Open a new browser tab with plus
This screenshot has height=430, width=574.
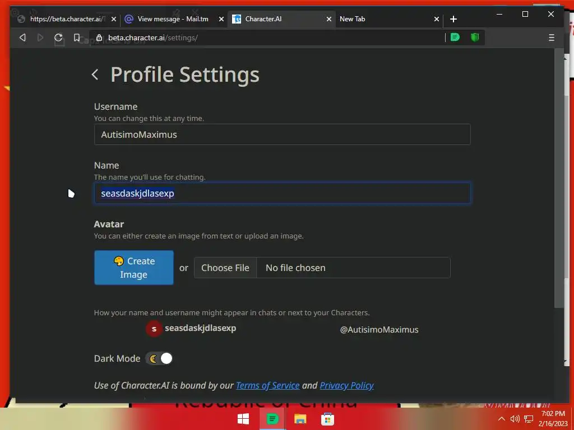tap(453, 19)
